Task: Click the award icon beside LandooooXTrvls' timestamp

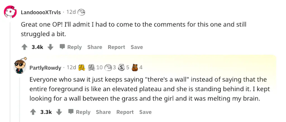Action: point(81,12)
